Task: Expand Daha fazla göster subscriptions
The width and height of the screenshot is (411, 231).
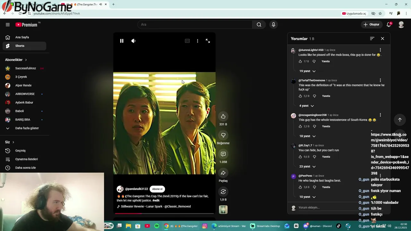Action: pos(24,128)
